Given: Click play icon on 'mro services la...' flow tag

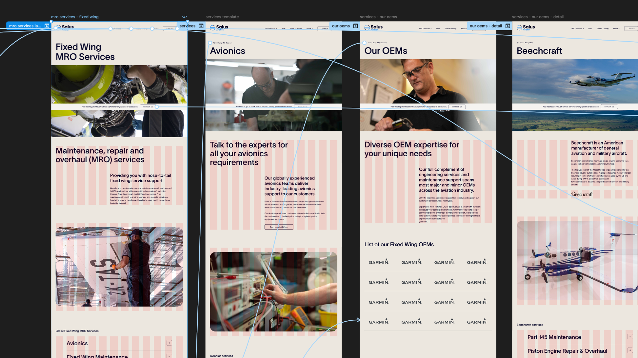Looking at the screenshot, I should coord(47,26).
